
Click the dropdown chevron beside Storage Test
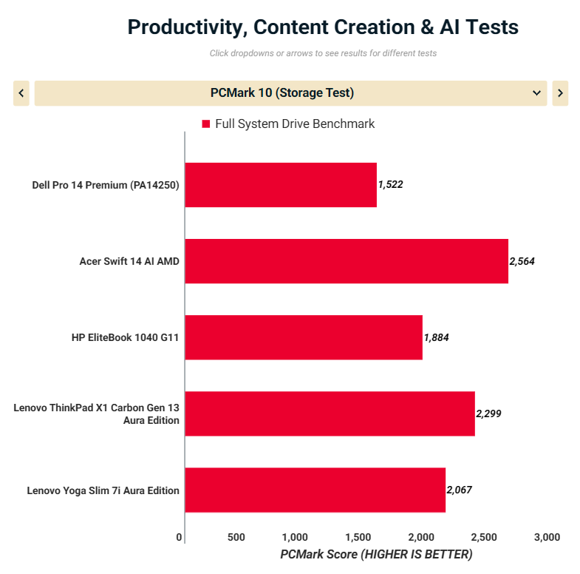tap(537, 93)
